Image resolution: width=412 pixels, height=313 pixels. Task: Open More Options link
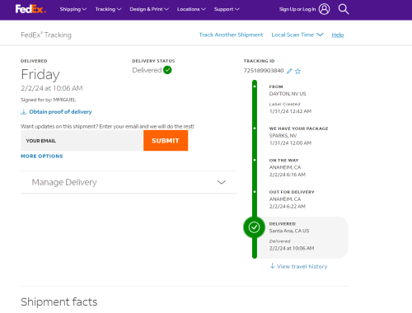click(42, 156)
